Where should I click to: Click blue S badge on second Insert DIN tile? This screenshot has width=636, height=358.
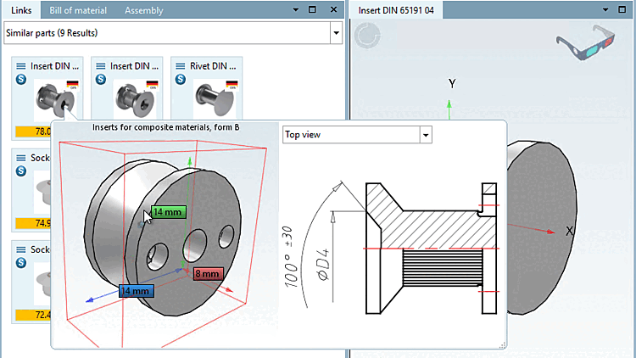click(x=99, y=80)
